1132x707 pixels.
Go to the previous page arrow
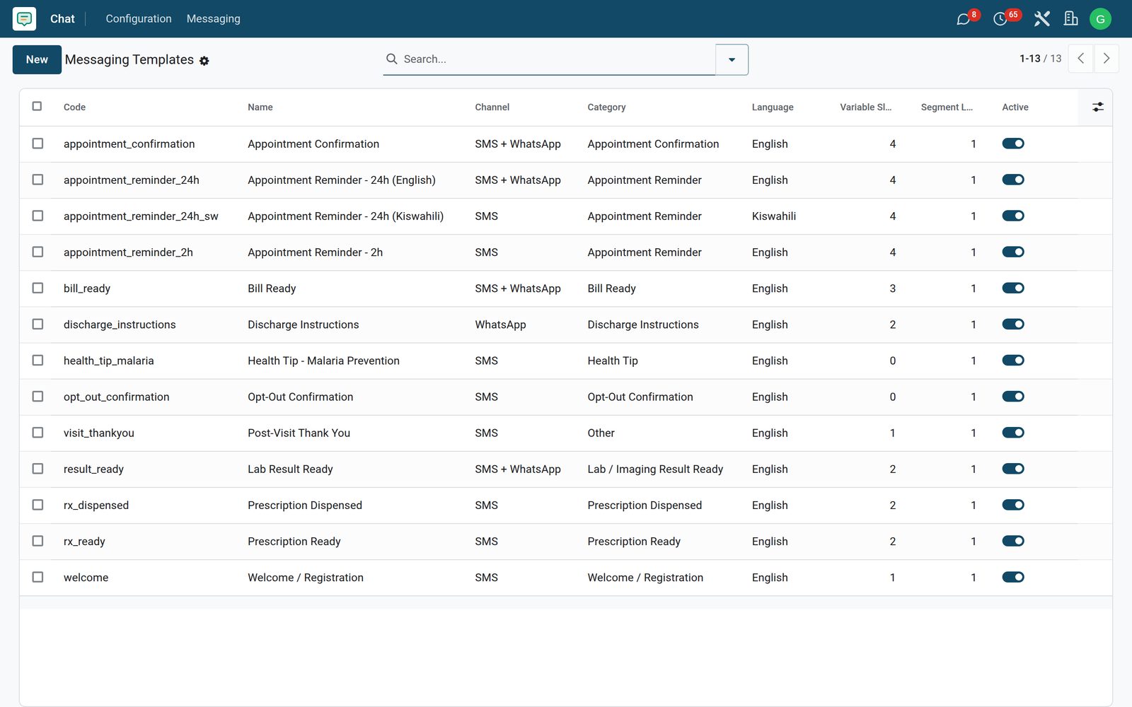[1080, 59]
